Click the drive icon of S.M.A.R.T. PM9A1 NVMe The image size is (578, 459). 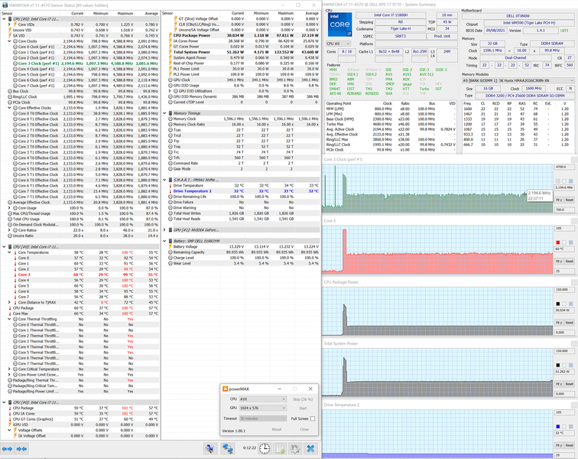pyautogui.click(x=170, y=180)
